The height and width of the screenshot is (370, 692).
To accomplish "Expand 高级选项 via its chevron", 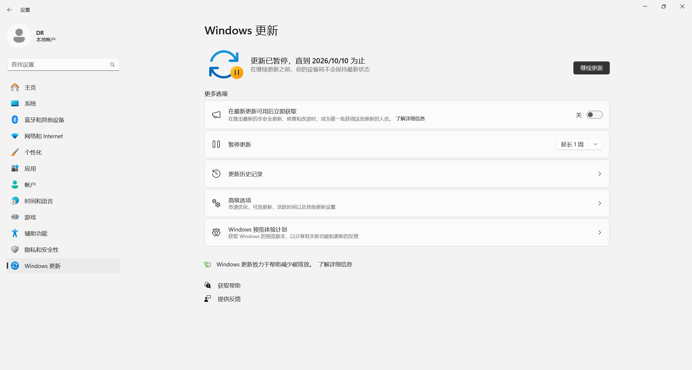I will click(600, 203).
